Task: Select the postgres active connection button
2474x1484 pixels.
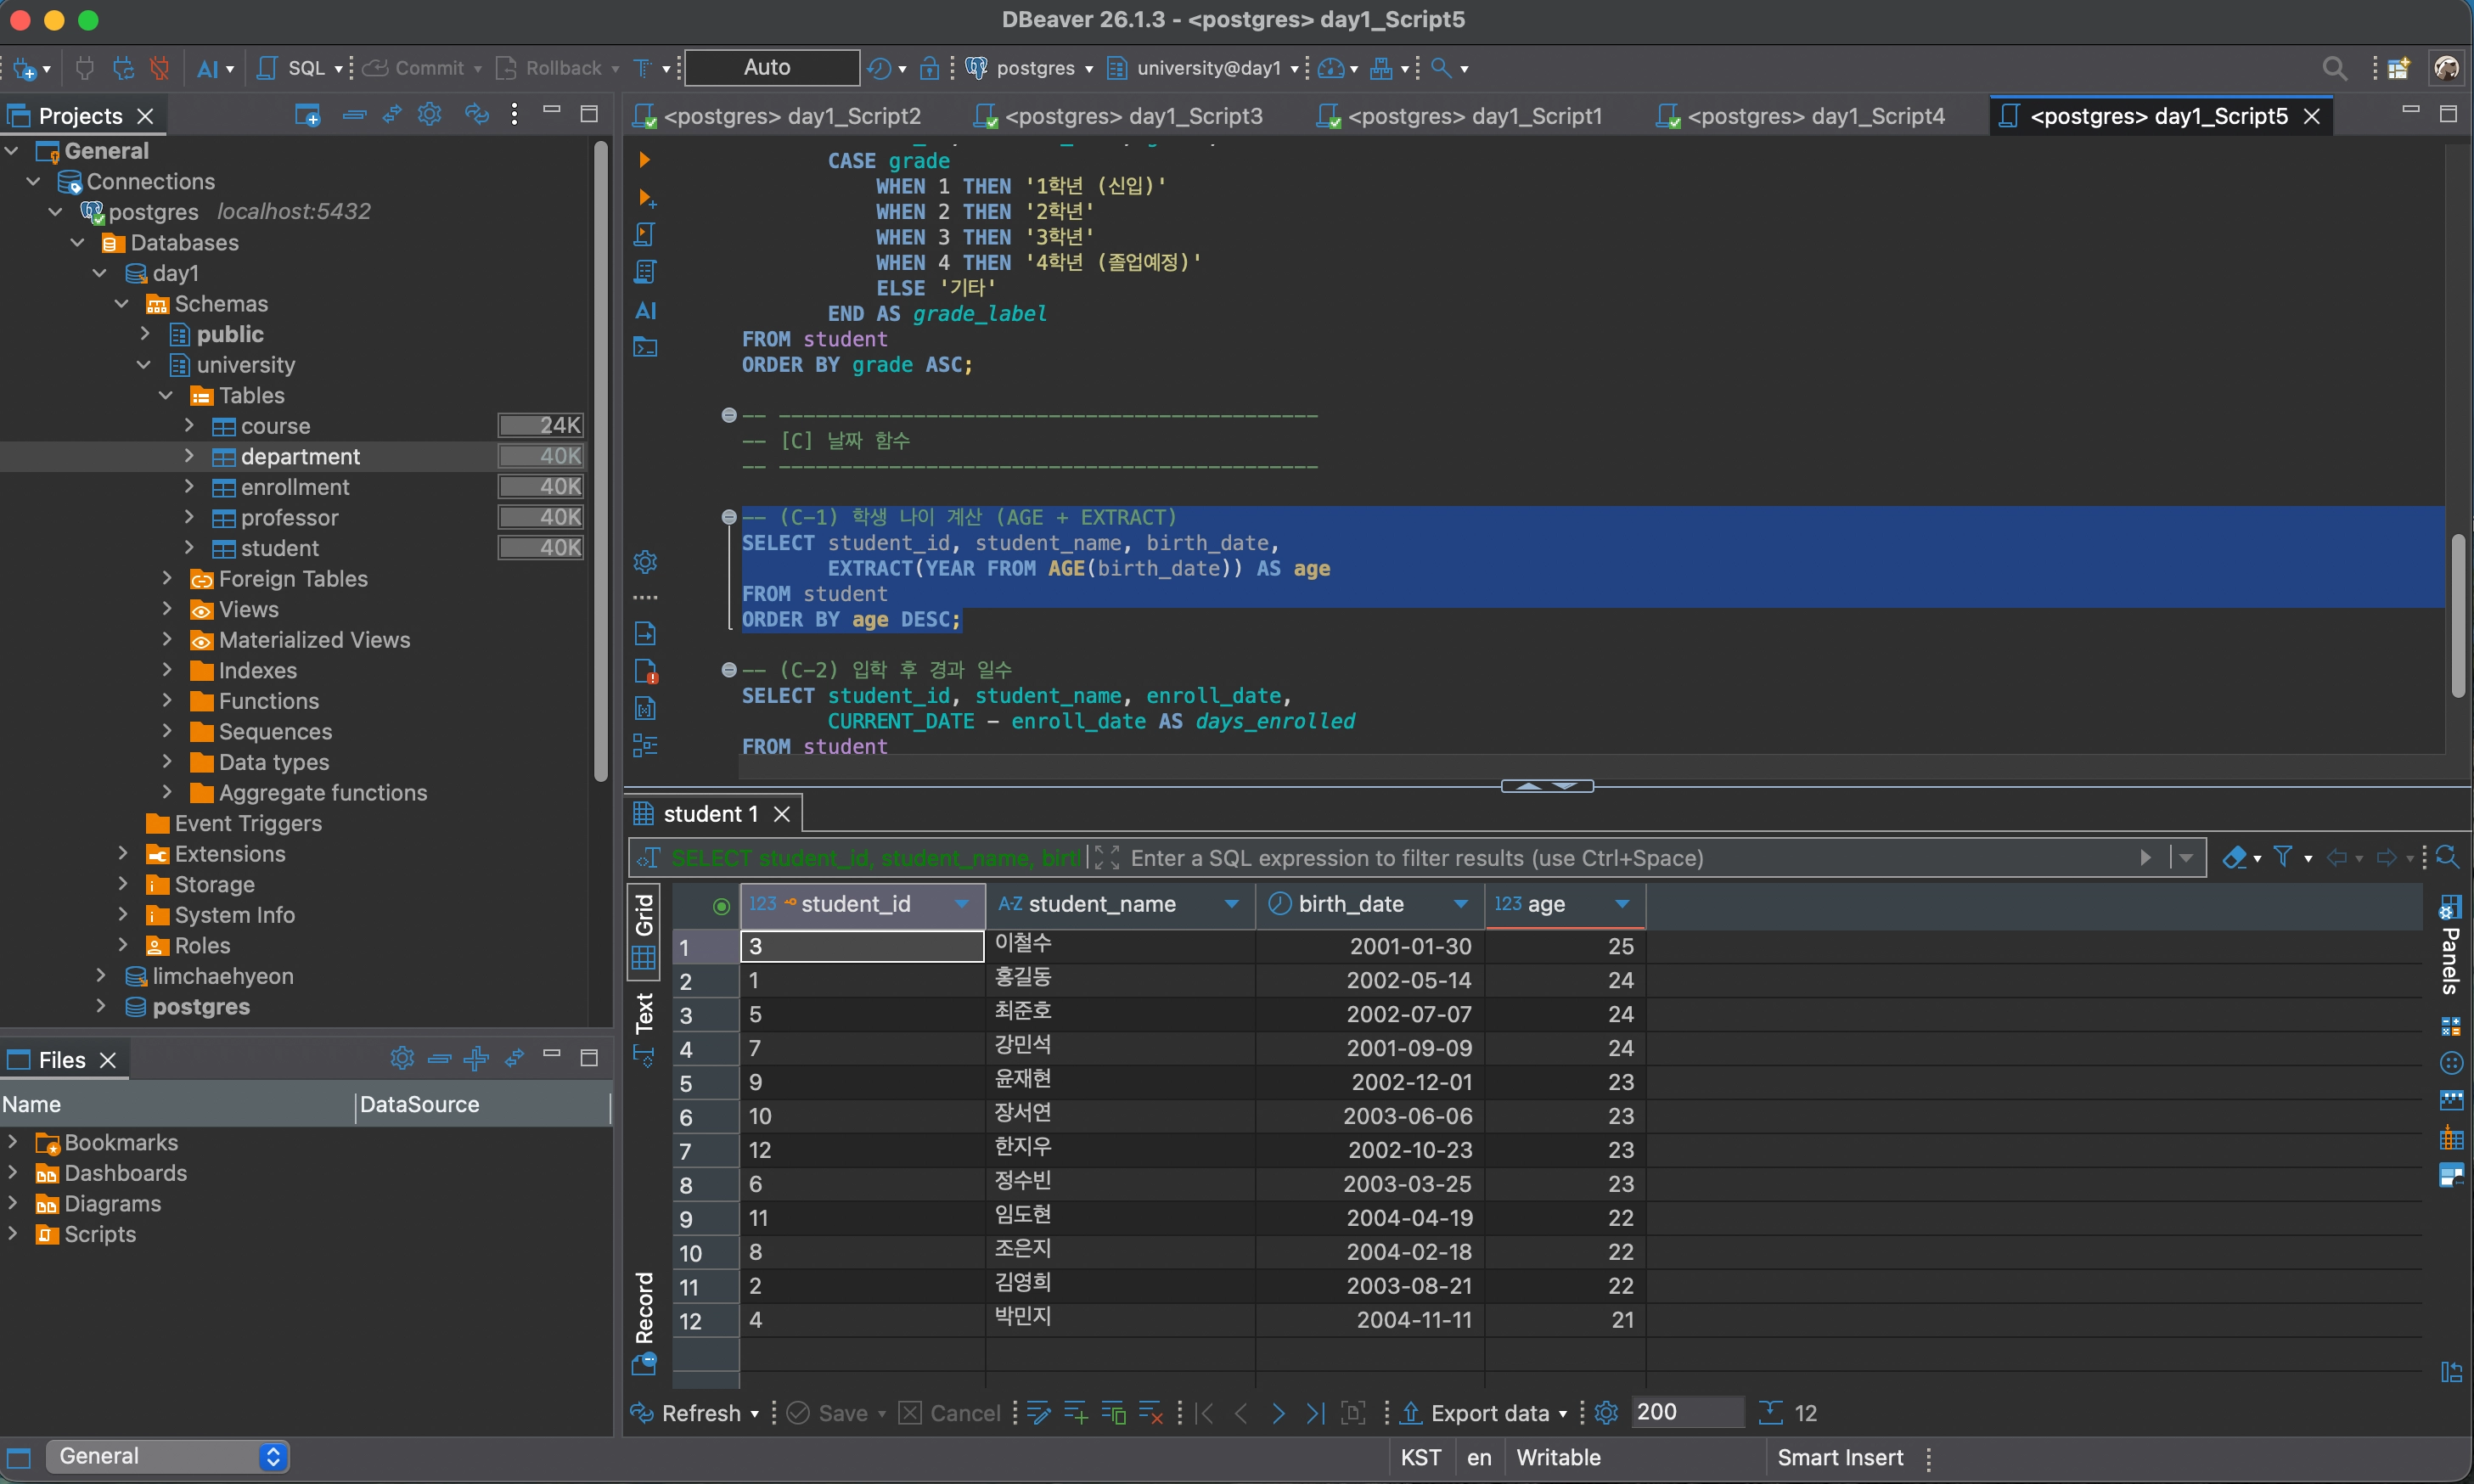Action: pyautogui.click(x=1030, y=68)
